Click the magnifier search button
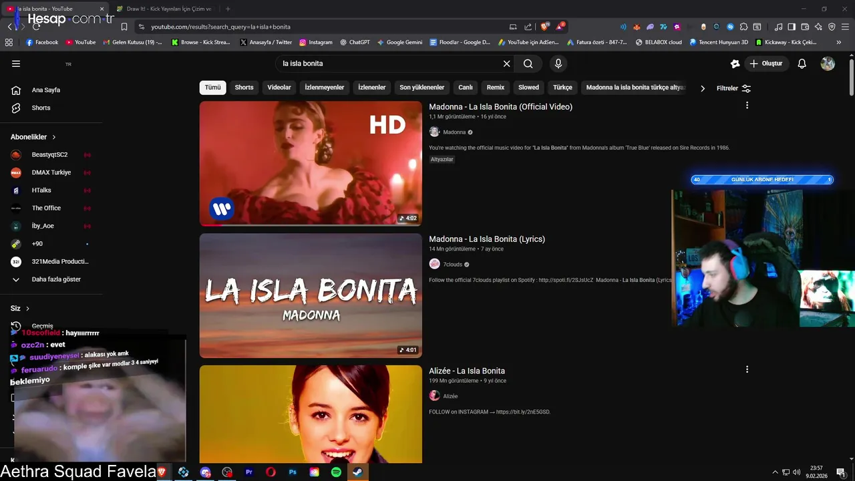 528,63
